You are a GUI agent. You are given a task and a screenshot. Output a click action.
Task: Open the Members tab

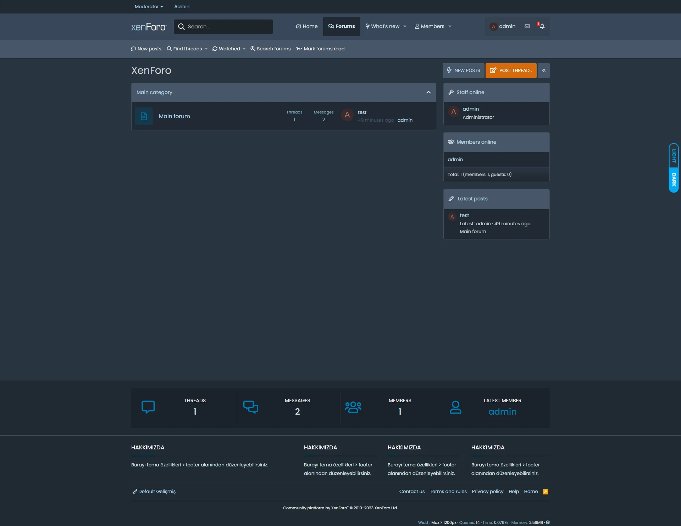(429, 26)
